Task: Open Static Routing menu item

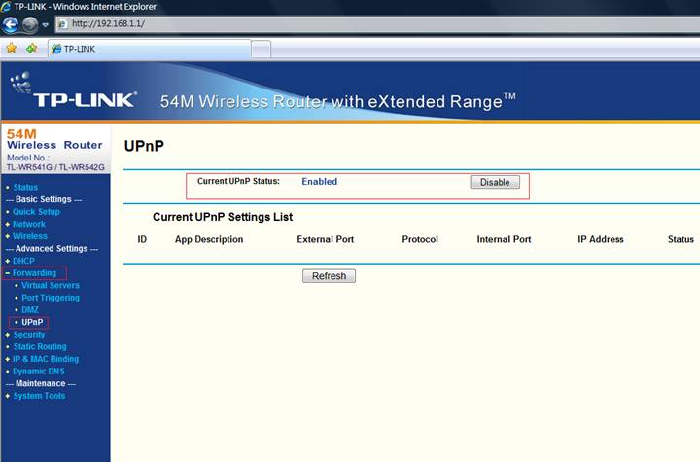Action: click(x=40, y=346)
